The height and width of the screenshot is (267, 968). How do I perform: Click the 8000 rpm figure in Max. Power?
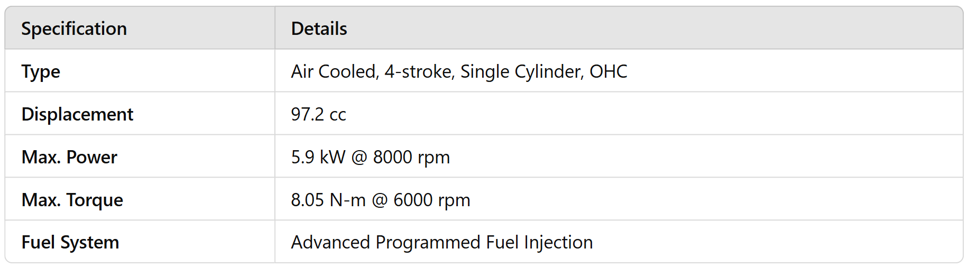(411, 157)
